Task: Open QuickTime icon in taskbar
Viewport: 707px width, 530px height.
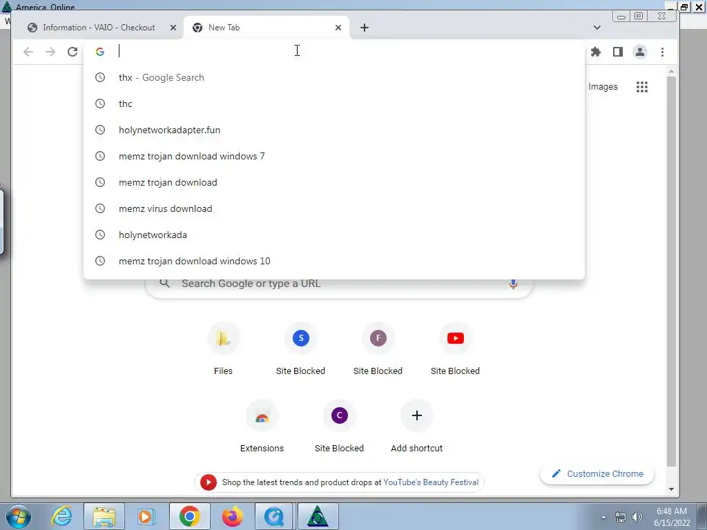Action: click(x=273, y=516)
